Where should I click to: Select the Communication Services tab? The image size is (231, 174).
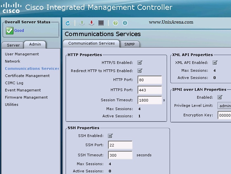tap(91, 43)
